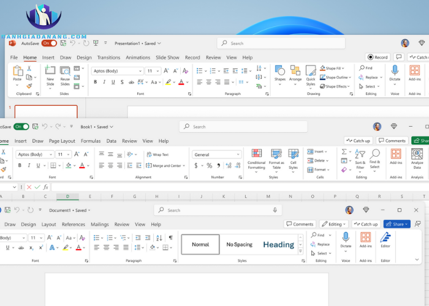Click Format as Table in Excel

[276, 160]
